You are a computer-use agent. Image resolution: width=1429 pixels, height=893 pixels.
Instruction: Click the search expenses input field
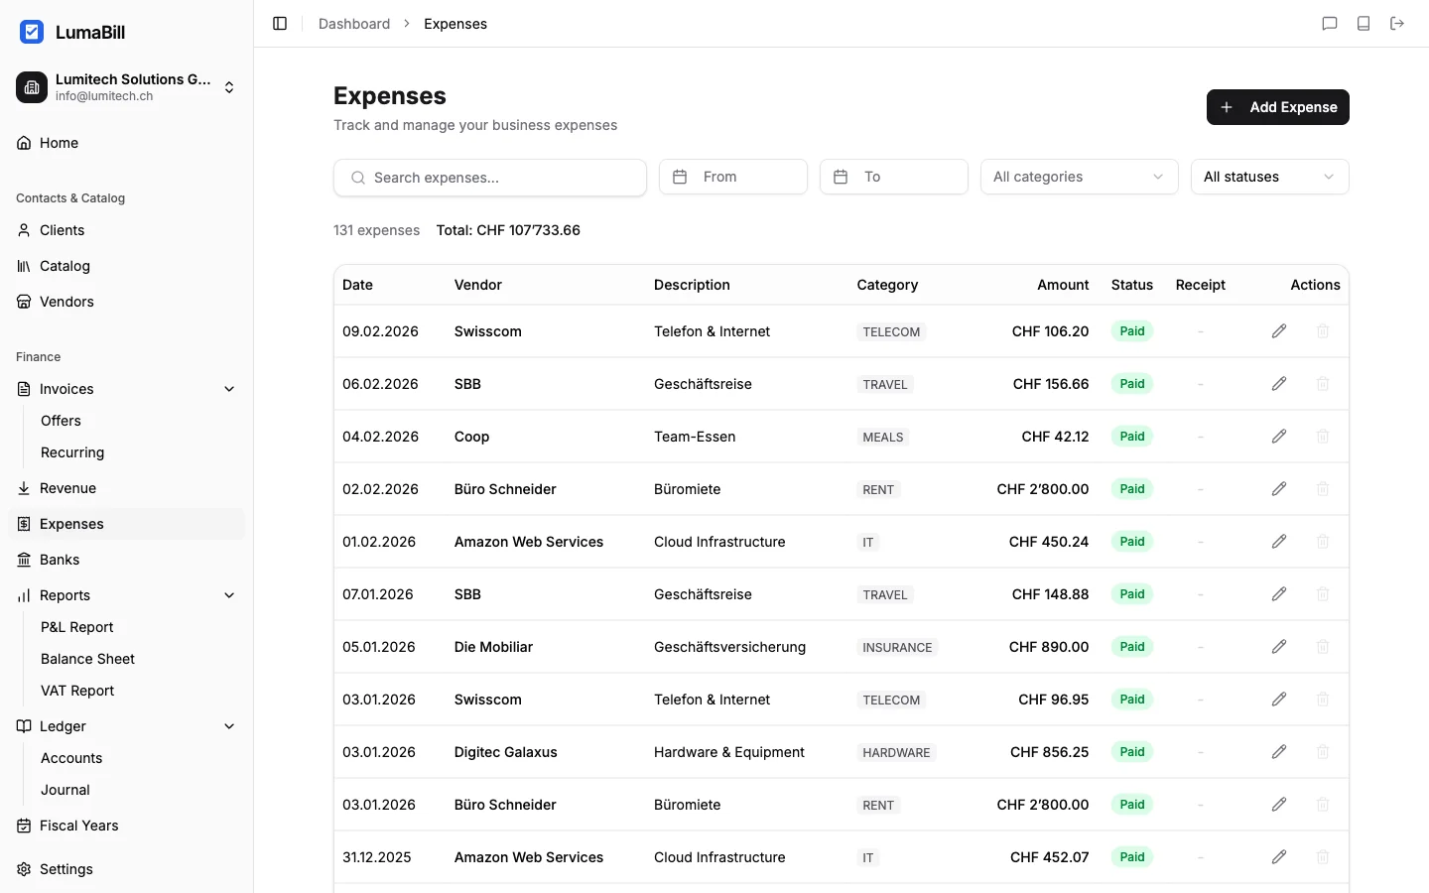[489, 178]
